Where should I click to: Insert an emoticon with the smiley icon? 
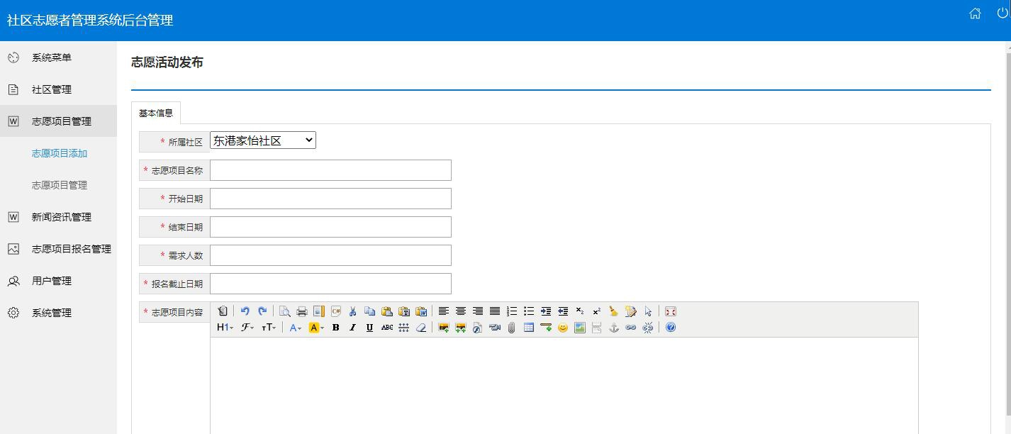pos(563,328)
